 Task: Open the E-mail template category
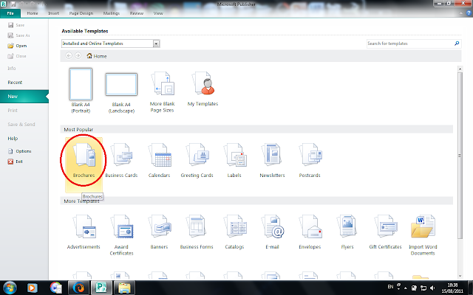coord(272,232)
